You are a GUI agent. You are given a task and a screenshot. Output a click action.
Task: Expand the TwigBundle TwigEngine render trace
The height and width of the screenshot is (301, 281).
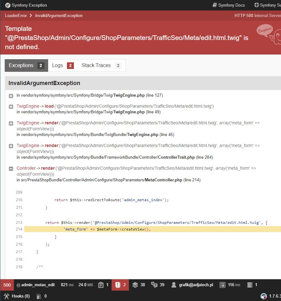(x=11, y=123)
